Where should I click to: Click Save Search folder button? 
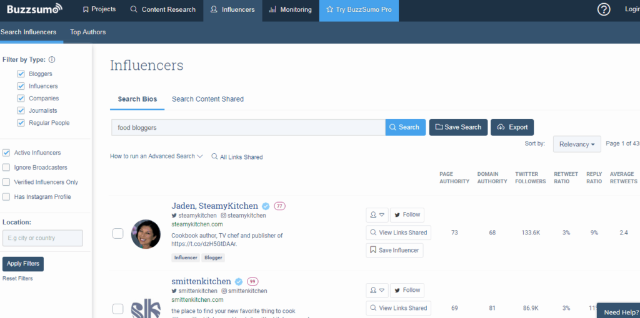point(458,127)
